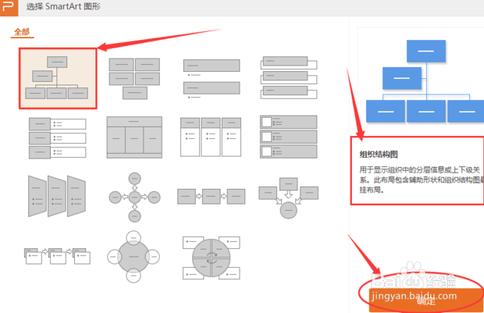Select the organization chart SmartArt layout
This screenshot has height=313, width=484.
tap(58, 78)
